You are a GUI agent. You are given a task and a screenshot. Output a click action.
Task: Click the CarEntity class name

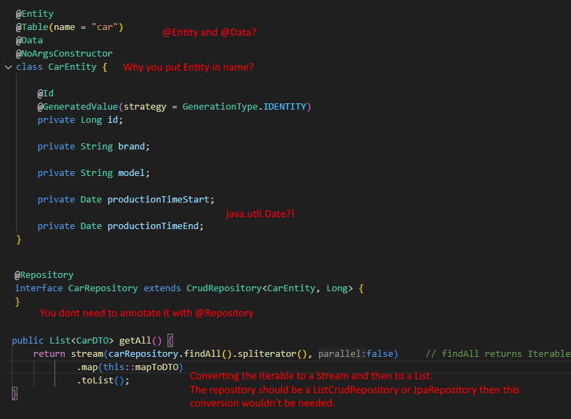[x=73, y=67]
